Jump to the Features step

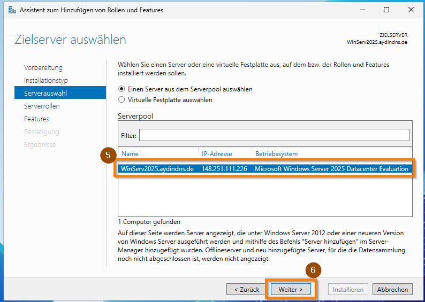click(x=36, y=119)
